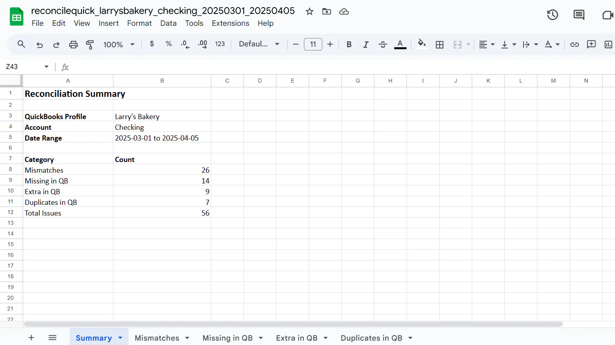The height and width of the screenshot is (345, 615).
Task: Add a new sheet
Action: [31, 337]
